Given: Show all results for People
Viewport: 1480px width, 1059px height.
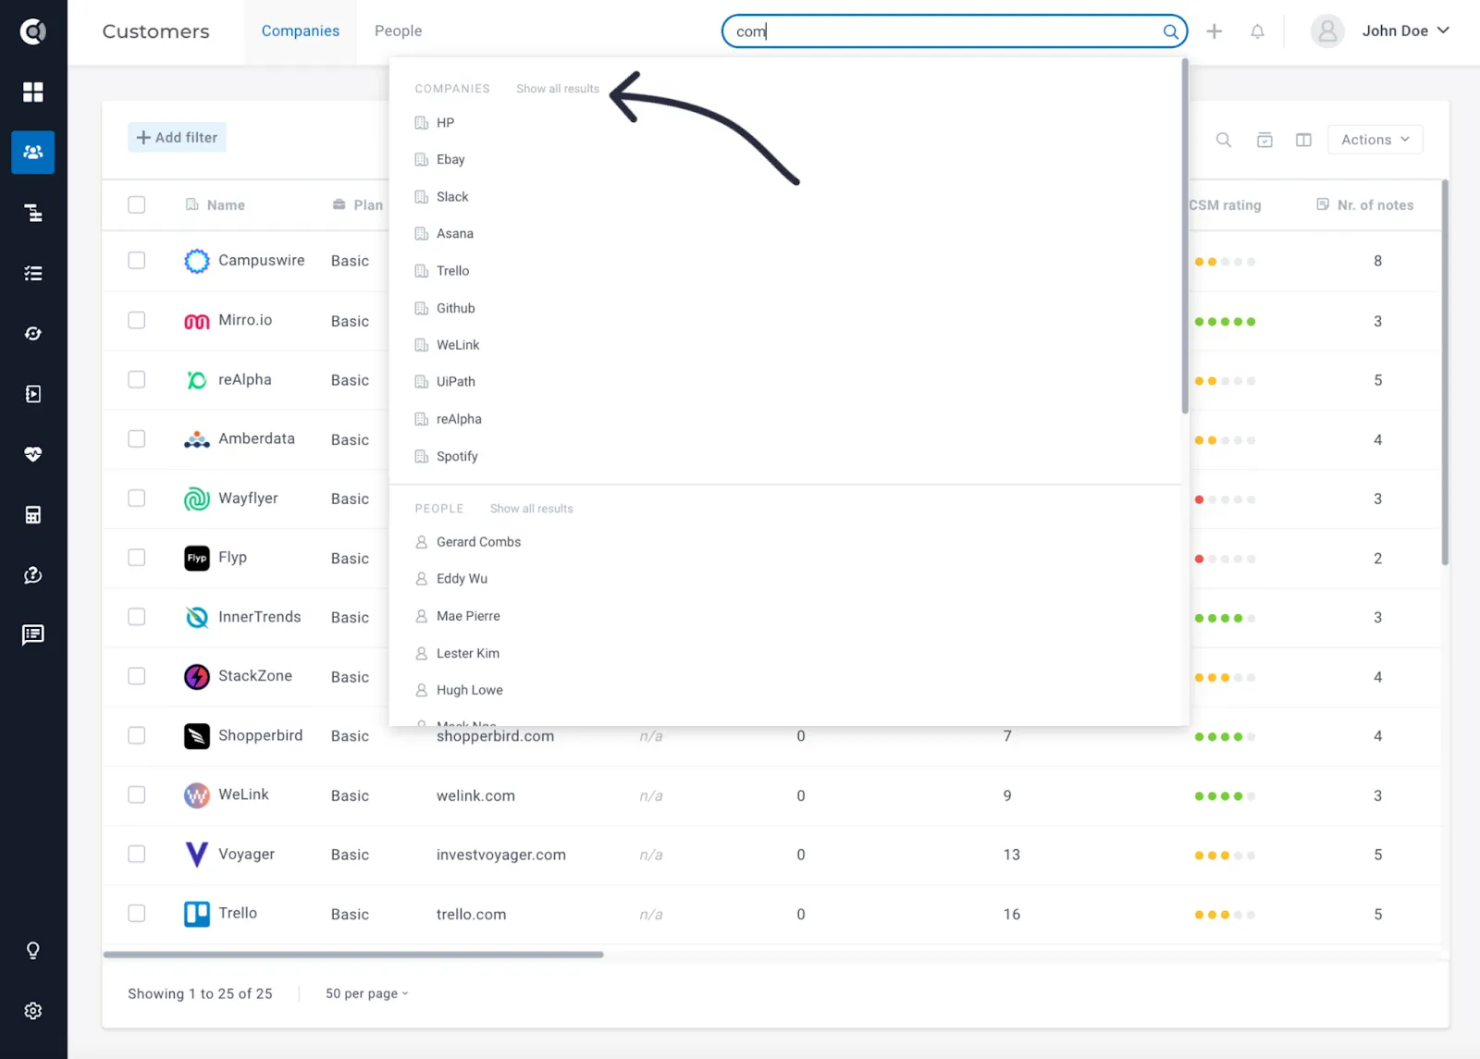Looking at the screenshot, I should click(532, 509).
